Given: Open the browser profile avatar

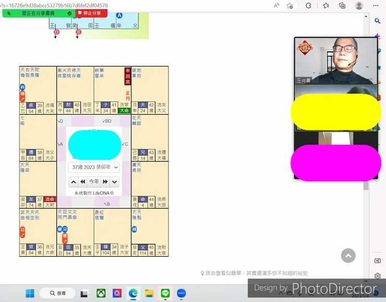Looking at the screenshot, I should (359, 5).
